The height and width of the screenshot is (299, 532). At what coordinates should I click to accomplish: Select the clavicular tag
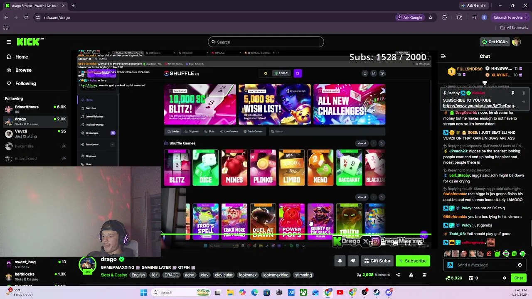tap(224, 275)
